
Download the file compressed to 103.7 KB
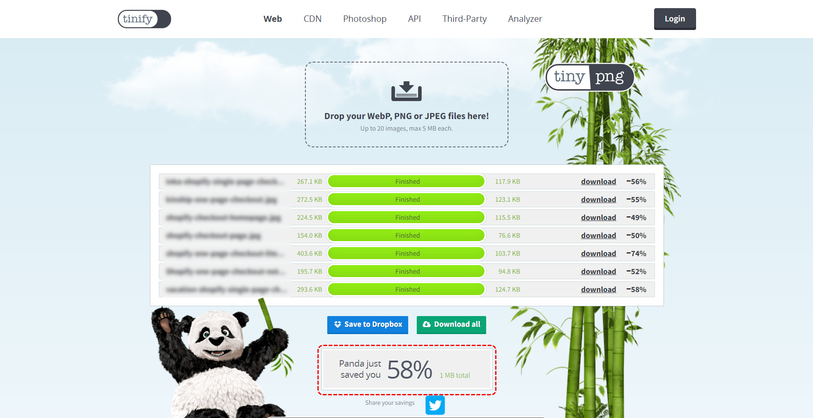tap(598, 254)
